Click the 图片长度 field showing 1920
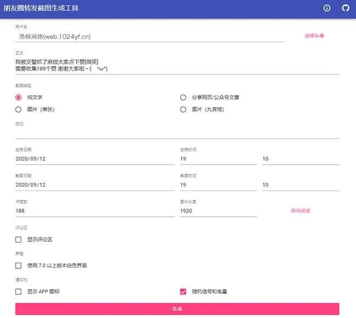 tap(218, 211)
